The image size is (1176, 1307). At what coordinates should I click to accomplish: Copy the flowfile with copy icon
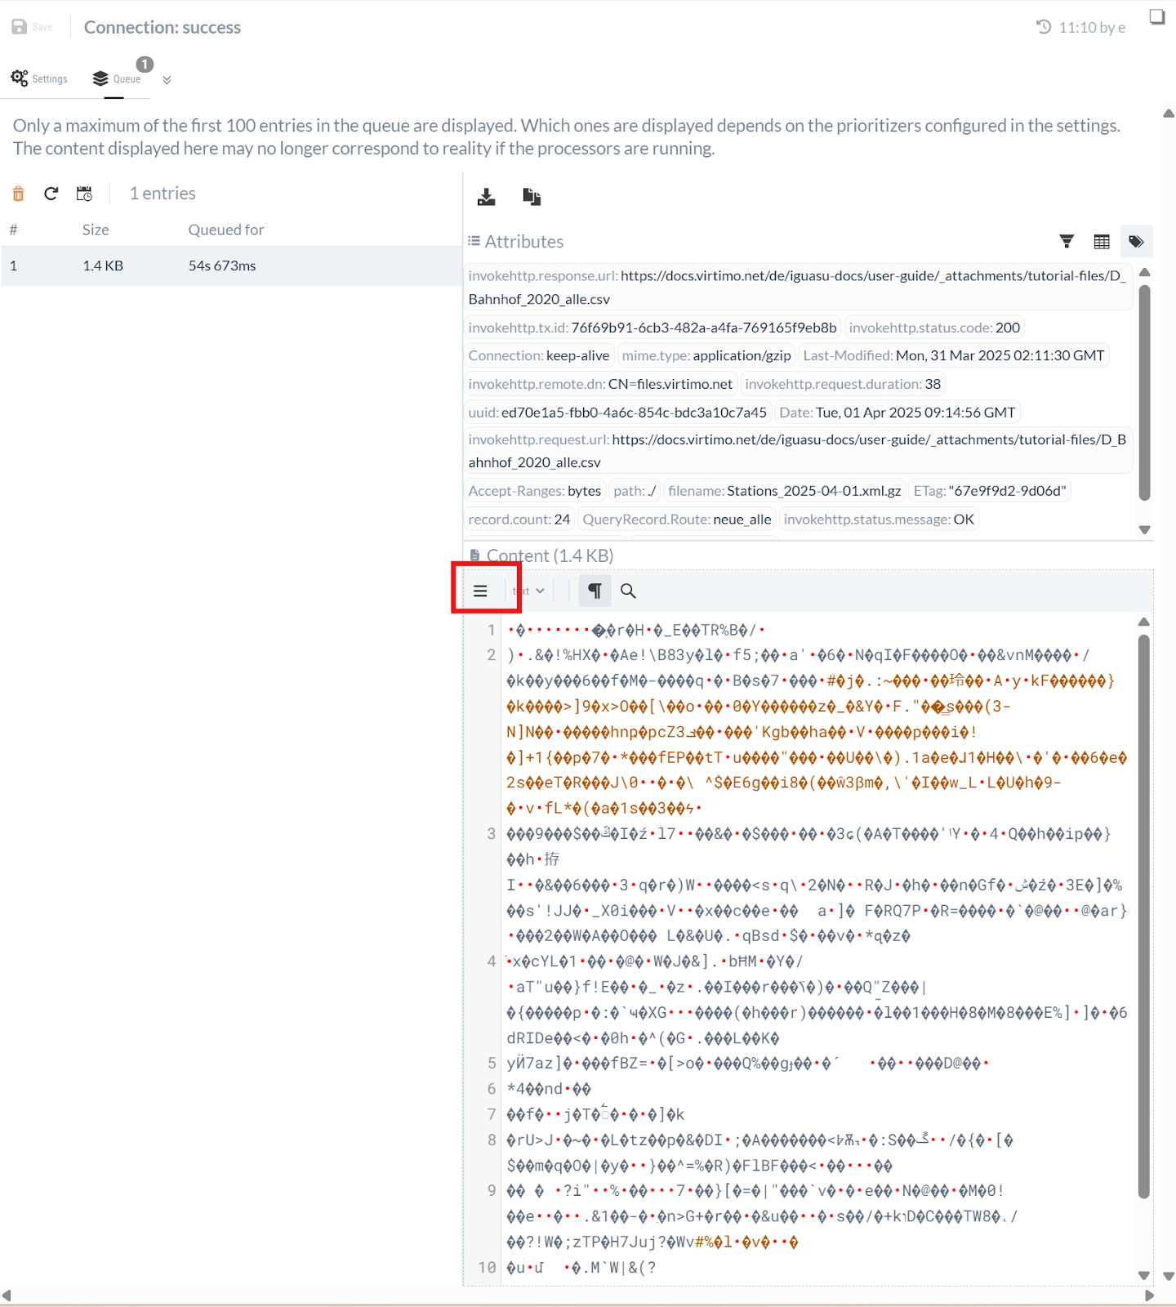532,197
